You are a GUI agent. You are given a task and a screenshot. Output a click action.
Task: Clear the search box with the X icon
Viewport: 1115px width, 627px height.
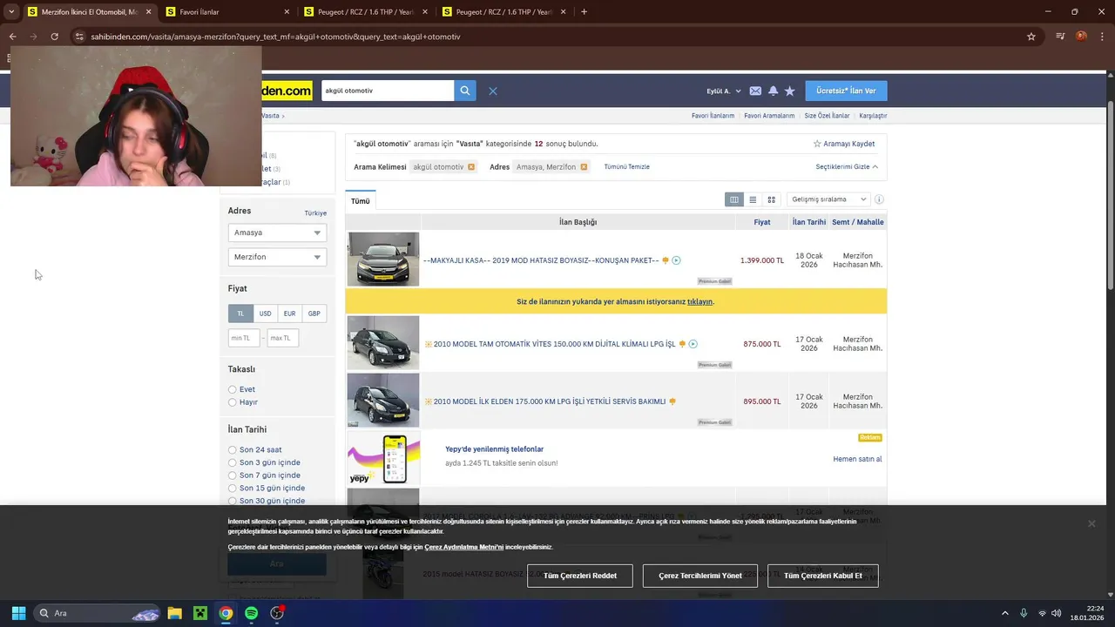click(492, 91)
